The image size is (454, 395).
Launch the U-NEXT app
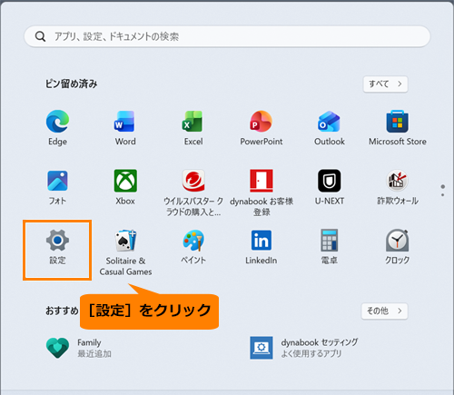[330, 181]
